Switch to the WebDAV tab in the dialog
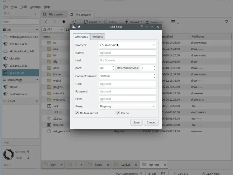This screenshot has width=233, height=175. point(98,37)
